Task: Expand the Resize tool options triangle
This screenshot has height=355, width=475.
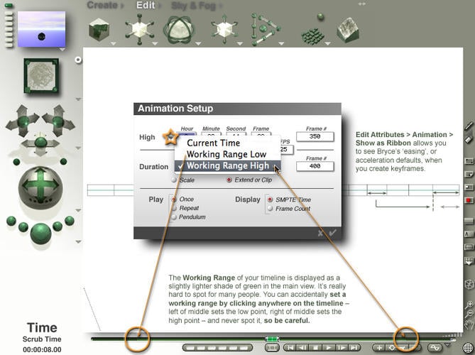Action: (155, 44)
